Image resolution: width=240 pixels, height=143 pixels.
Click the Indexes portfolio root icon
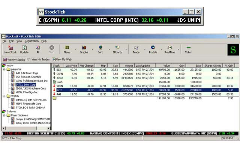(4, 112)
